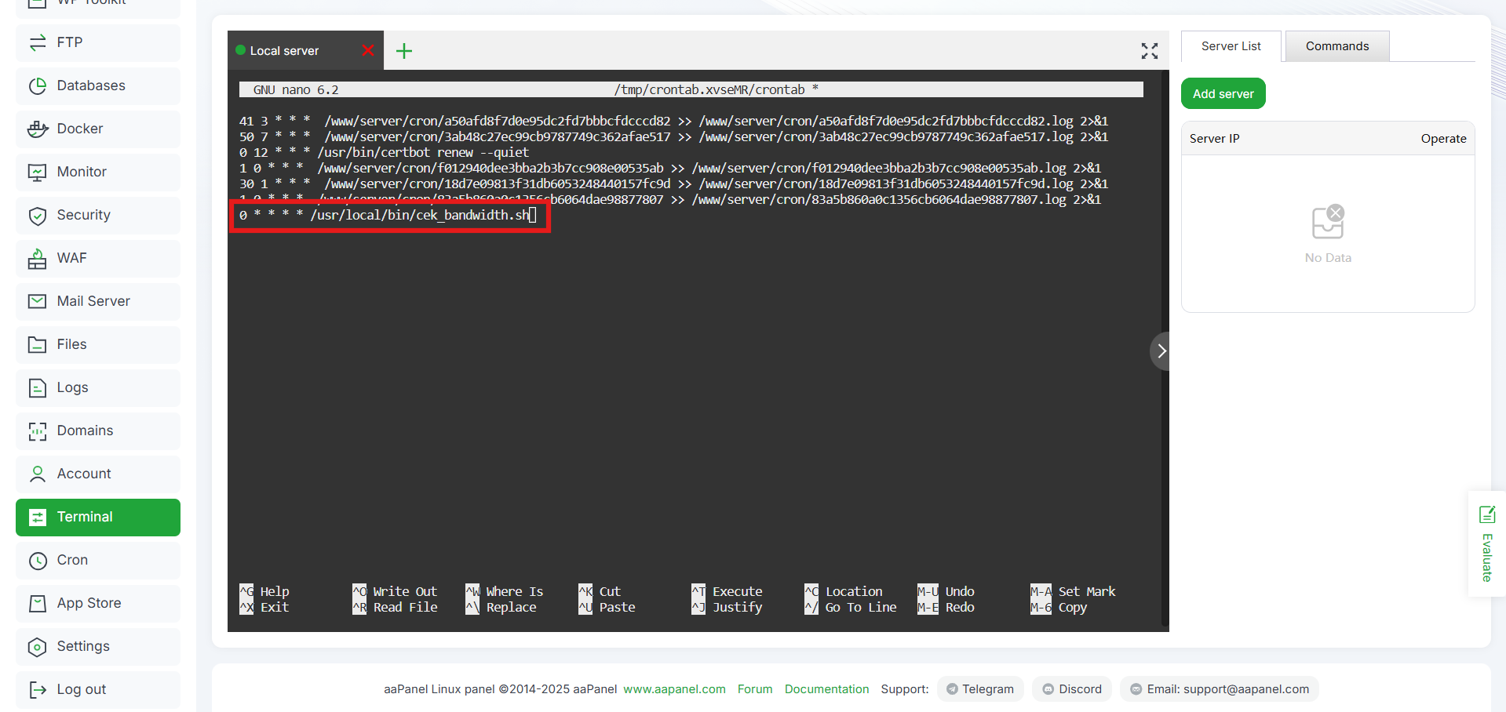Click the Mail Server envelope icon

tap(38, 301)
